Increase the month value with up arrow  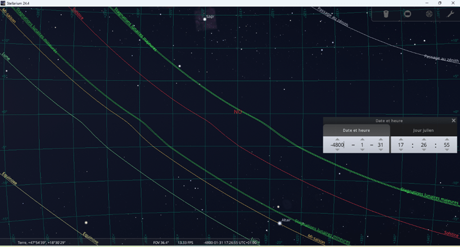[x=362, y=140]
